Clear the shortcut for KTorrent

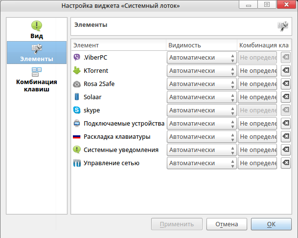click(286, 71)
